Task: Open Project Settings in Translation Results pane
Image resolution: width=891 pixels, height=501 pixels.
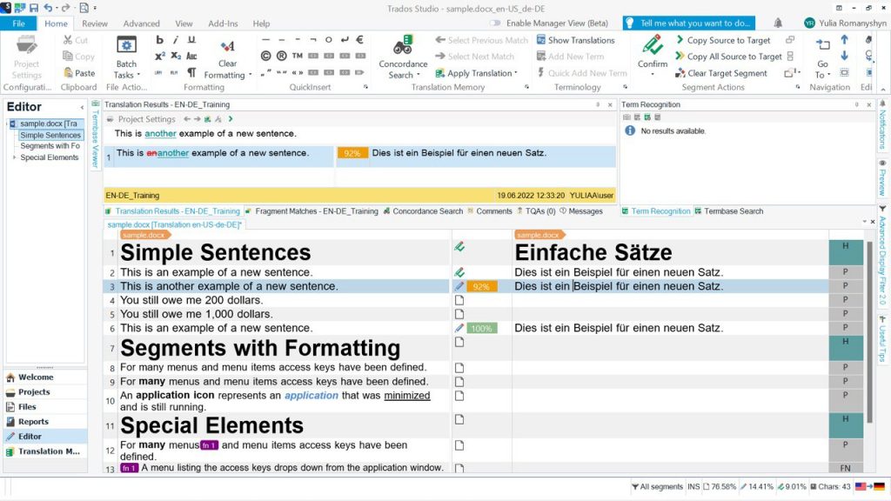Action: [x=141, y=119]
